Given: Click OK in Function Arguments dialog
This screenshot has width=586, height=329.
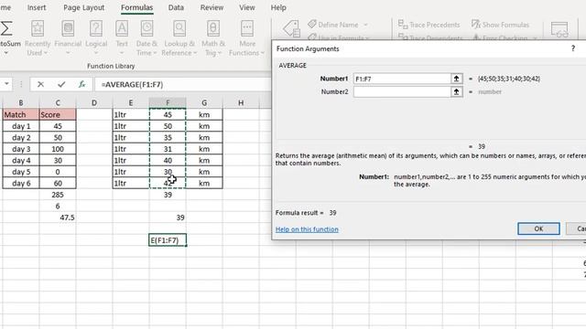Looking at the screenshot, I should [538, 228].
